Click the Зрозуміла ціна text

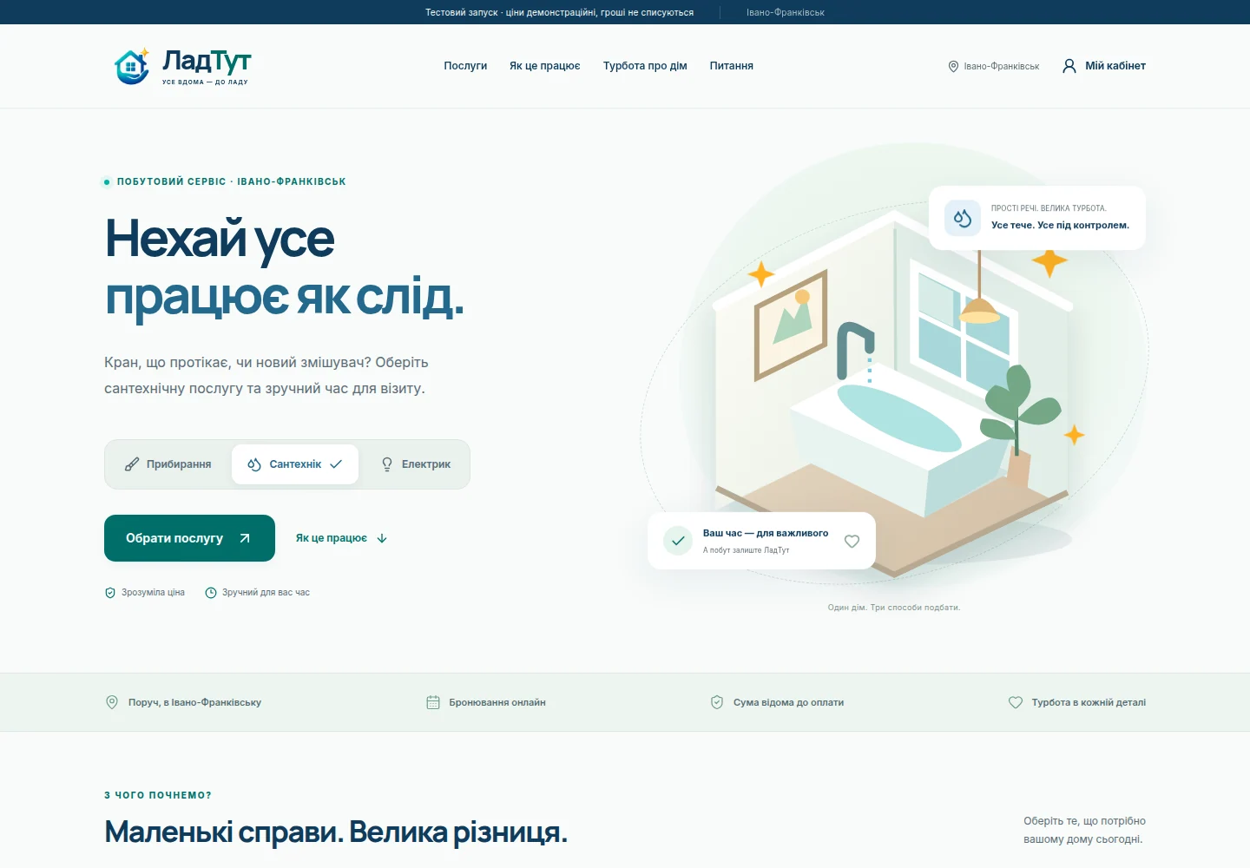pyautogui.click(x=153, y=593)
